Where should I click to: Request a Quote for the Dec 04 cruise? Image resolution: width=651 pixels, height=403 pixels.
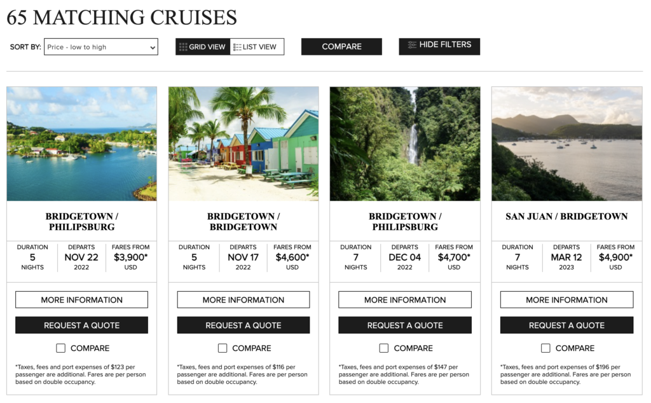404,324
